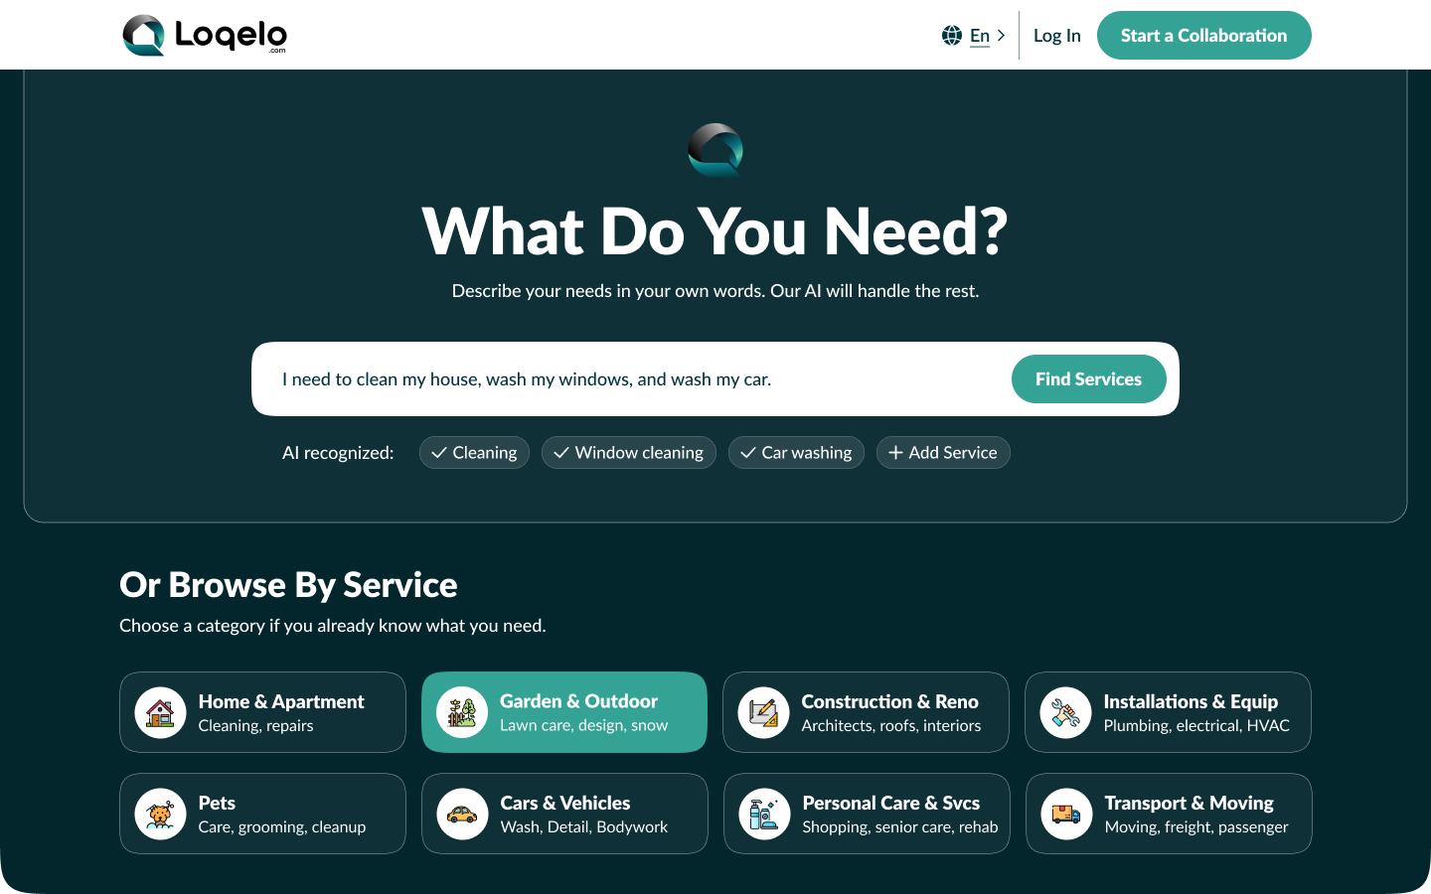Click the 'Shopping, senior care, rehab' subtitle
Image resolution: width=1431 pixels, height=894 pixels.
click(x=900, y=827)
